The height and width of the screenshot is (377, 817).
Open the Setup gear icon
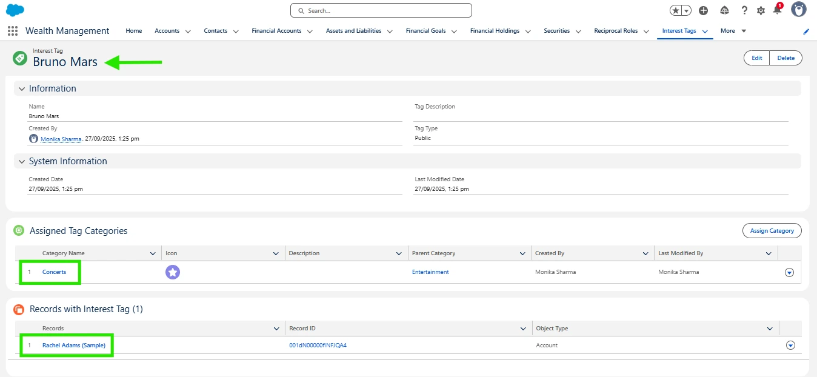click(761, 10)
